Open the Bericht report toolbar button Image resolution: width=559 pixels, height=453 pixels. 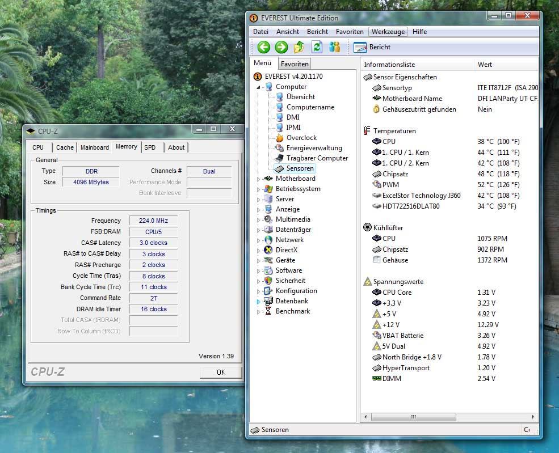click(x=372, y=47)
